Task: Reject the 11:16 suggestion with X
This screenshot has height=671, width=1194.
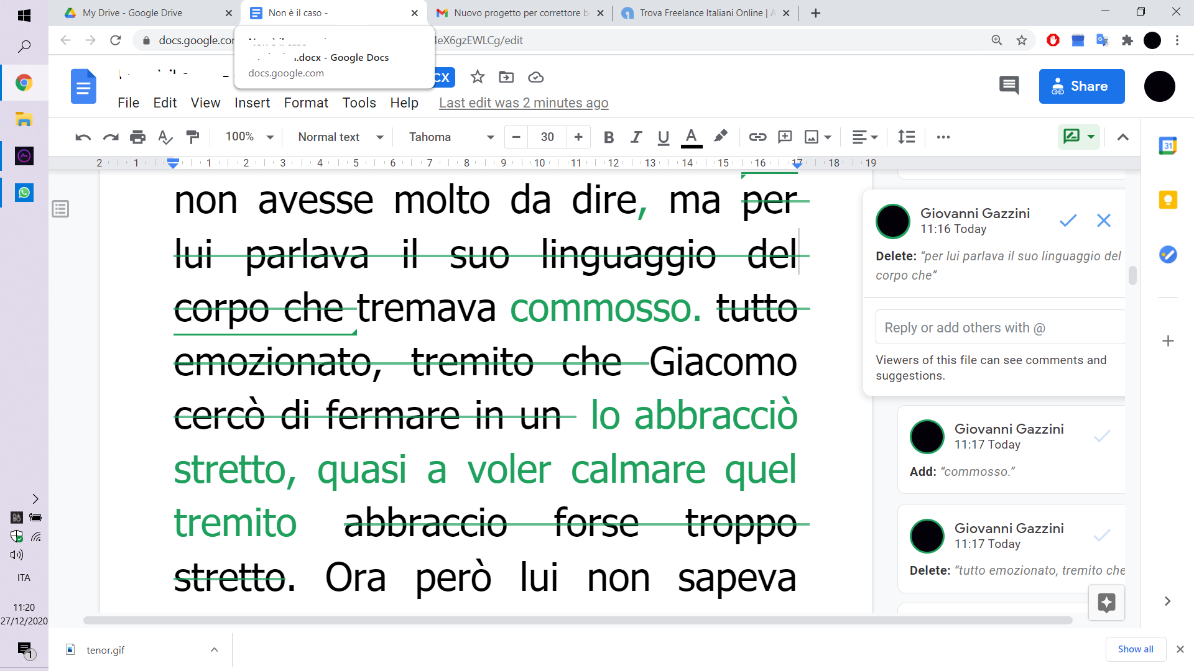Action: click(x=1103, y=221)
